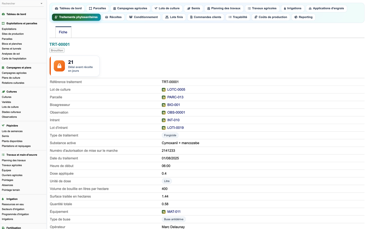Open the Tableau de bord top tab
The height and width of the screenshot is (229, 371).
68,8
